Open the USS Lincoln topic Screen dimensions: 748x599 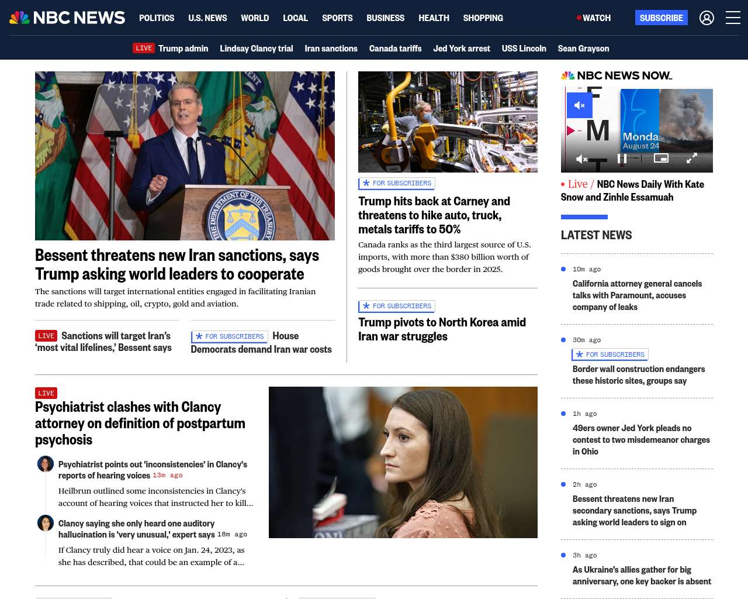pos(524,49)
